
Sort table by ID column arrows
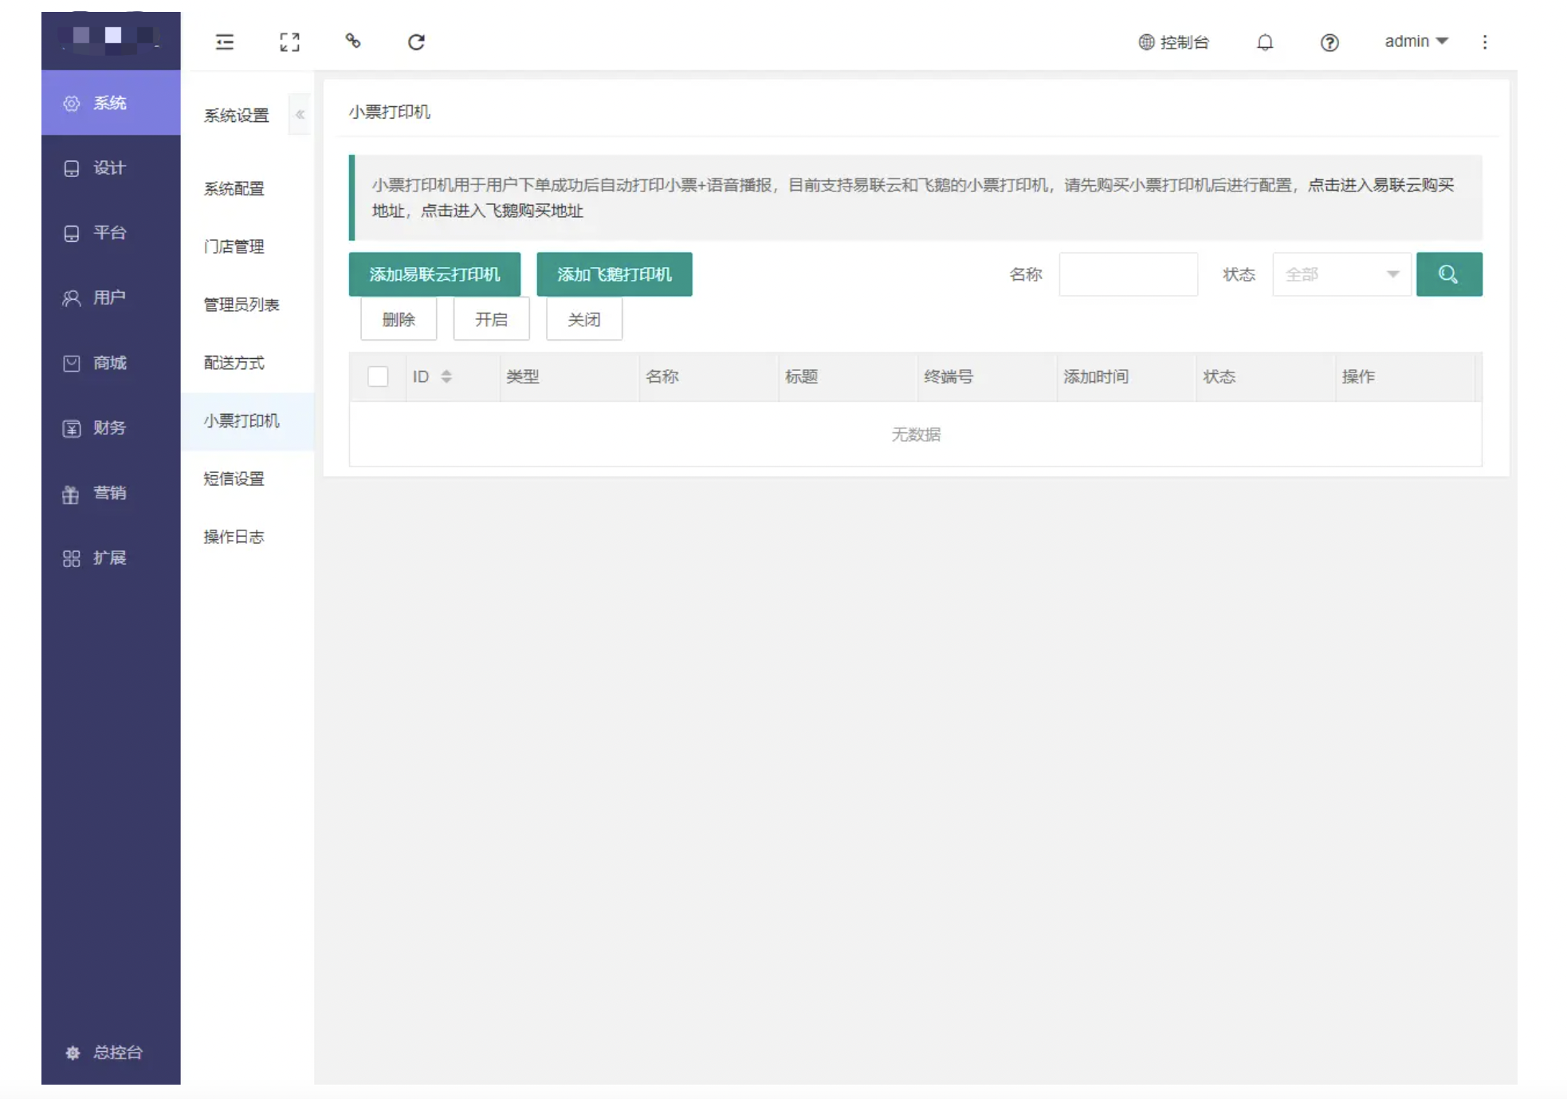446,376
